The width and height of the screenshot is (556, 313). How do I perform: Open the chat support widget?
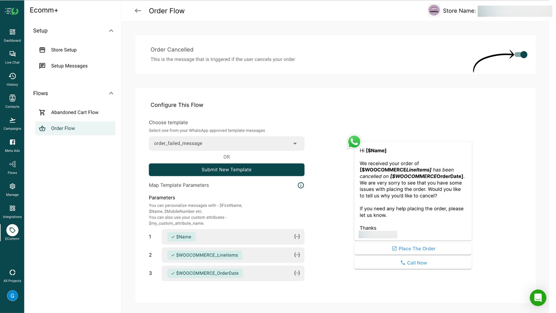[538, 298]
